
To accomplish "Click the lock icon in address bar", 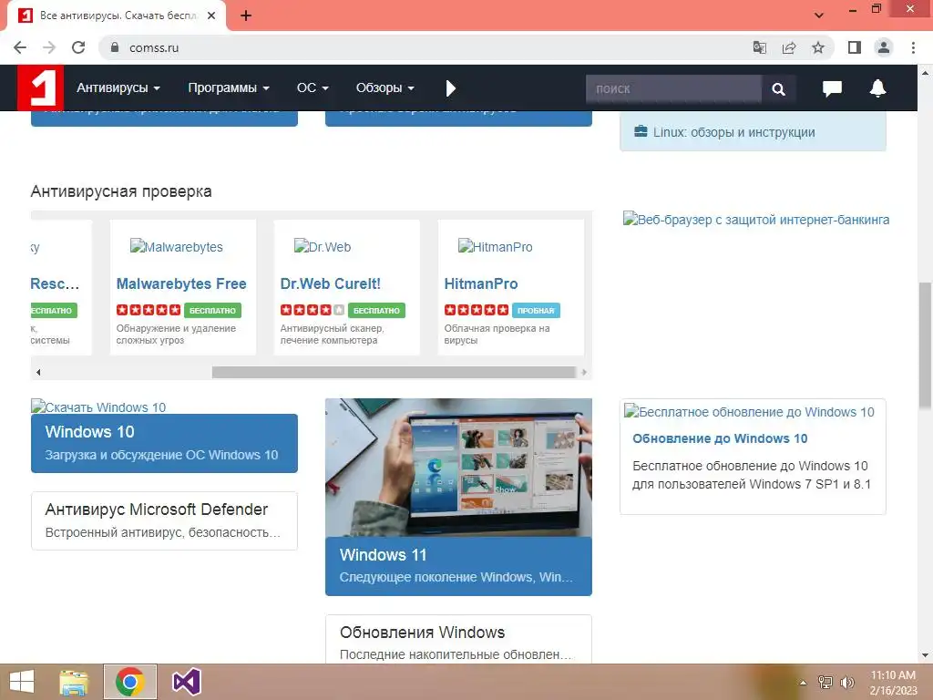I will (x=115, y=47).
